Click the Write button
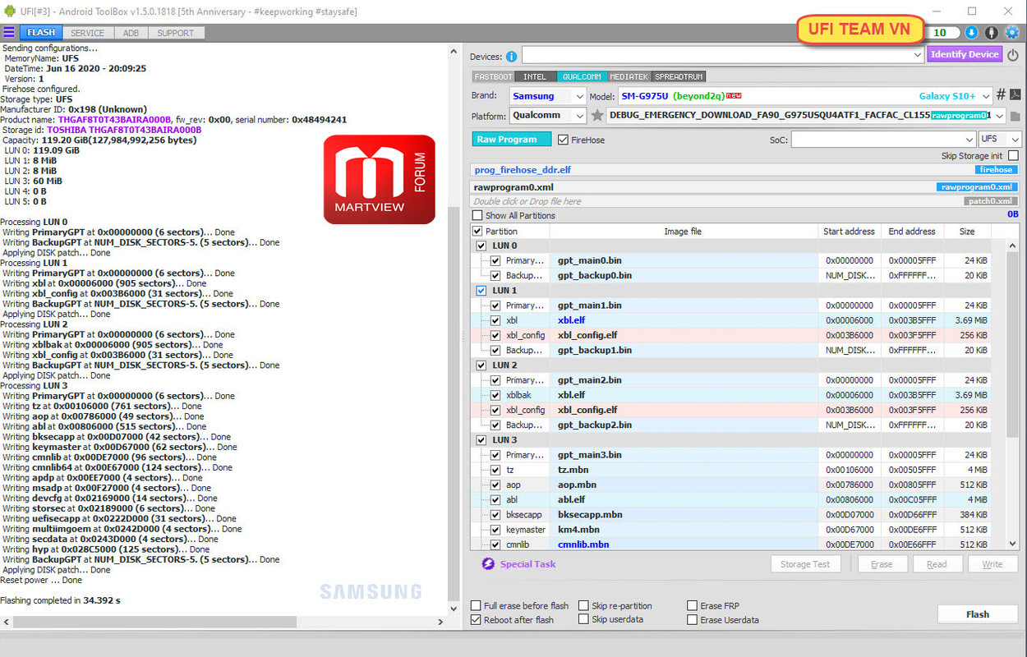 click(992, 564)
